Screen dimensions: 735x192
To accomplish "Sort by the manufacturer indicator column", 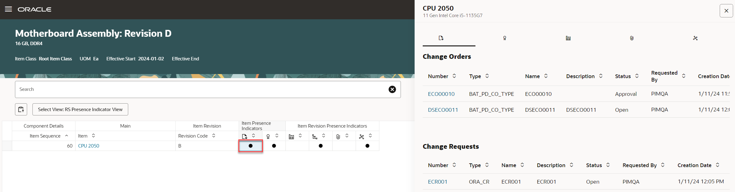I will point(300,136).
